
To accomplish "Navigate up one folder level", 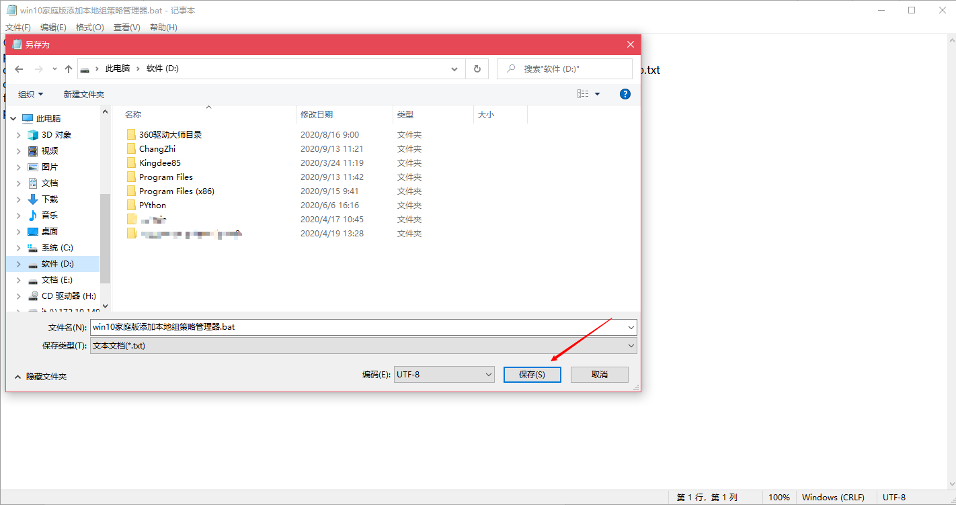I will point(68,68).
